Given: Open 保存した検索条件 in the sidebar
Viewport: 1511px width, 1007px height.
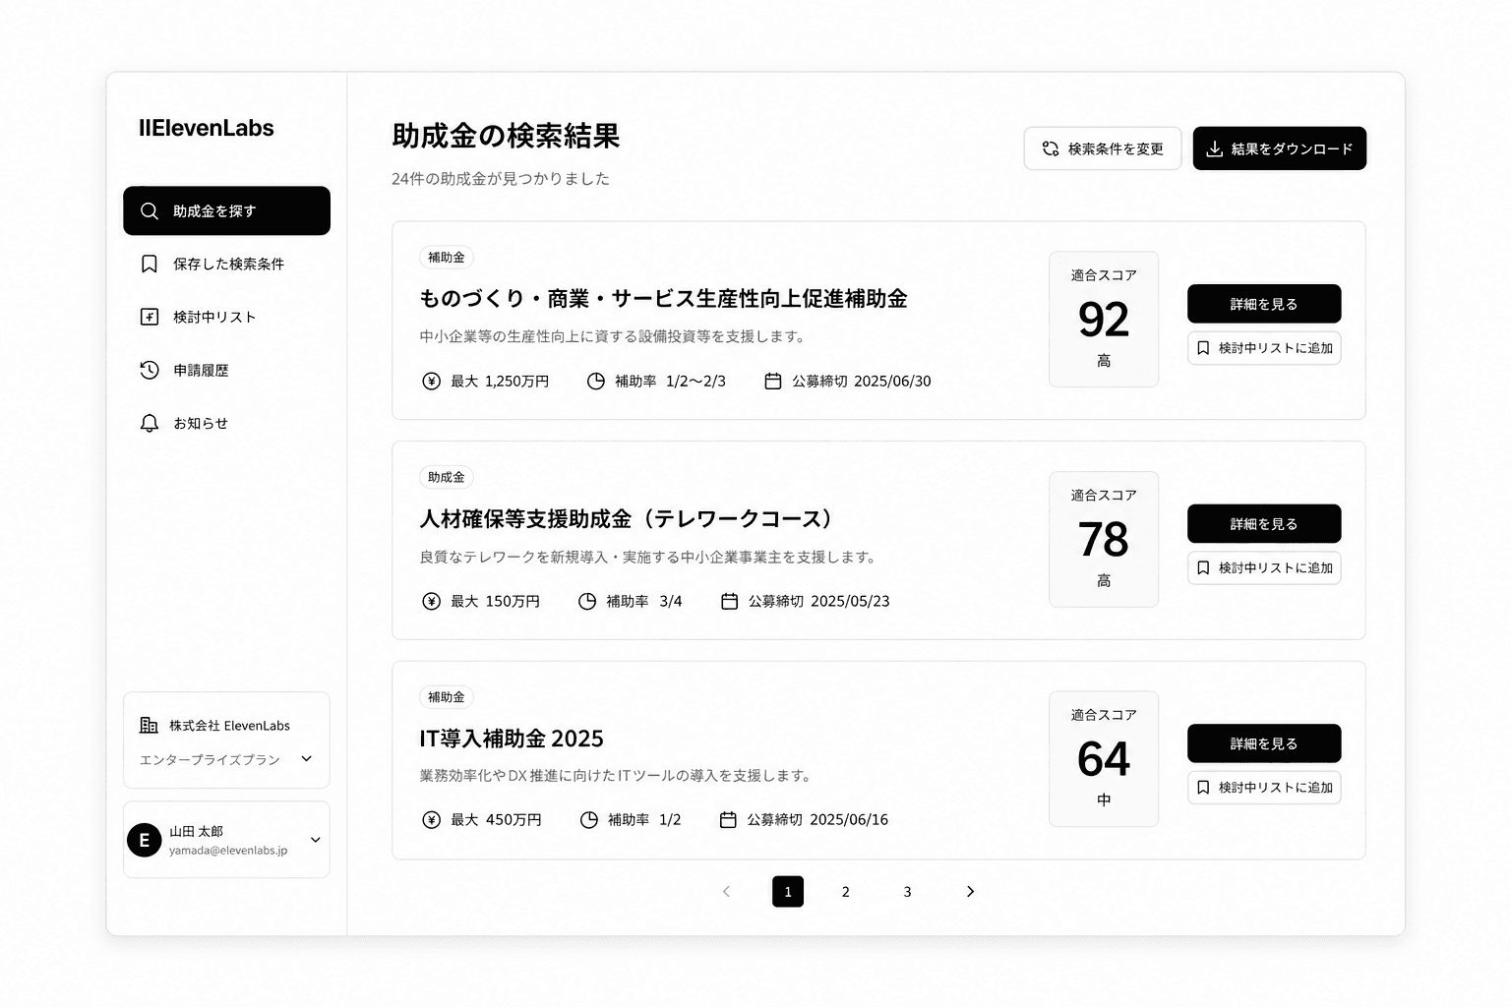Looking at the screenshot, I should pos(226,264).
